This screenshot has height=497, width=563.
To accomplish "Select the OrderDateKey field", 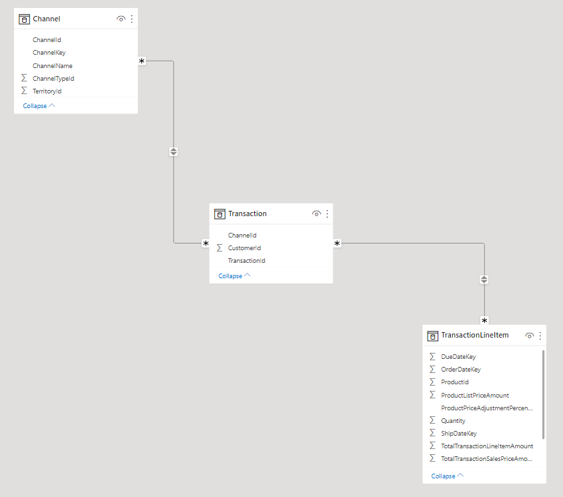I will pos(460,370).
